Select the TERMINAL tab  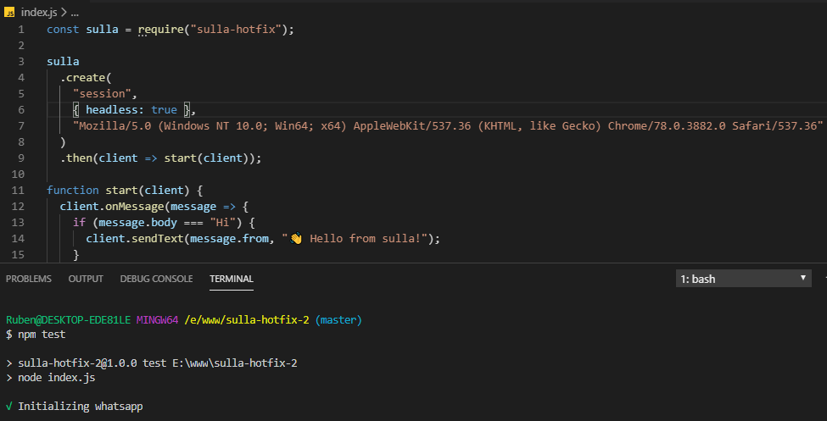232,279
